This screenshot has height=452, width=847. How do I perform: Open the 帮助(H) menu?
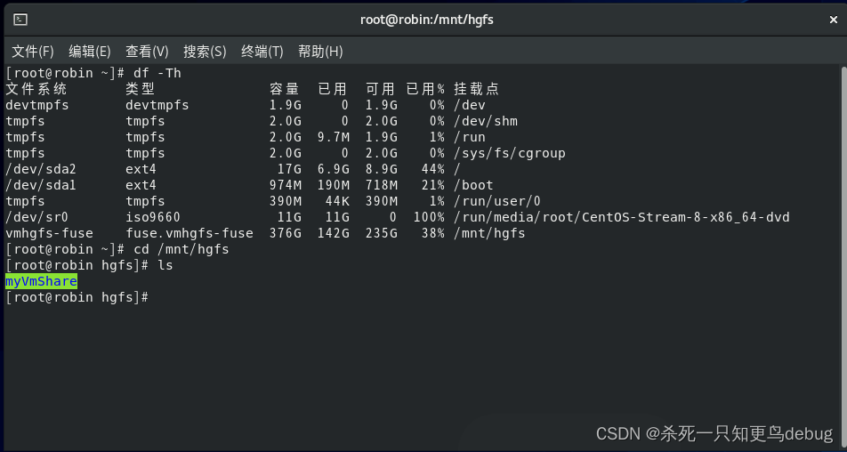coord(320,52)
